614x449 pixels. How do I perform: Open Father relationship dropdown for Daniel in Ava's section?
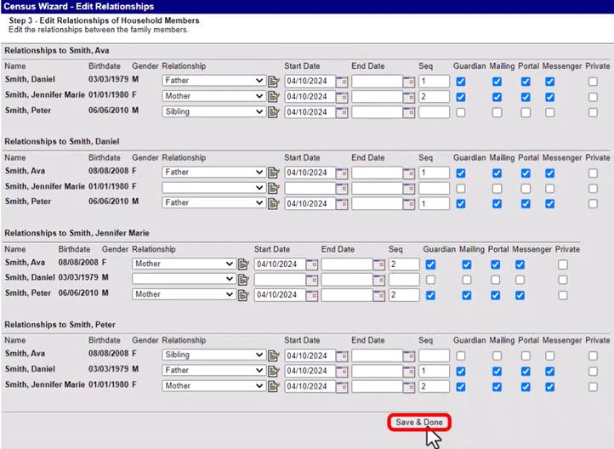213,81
